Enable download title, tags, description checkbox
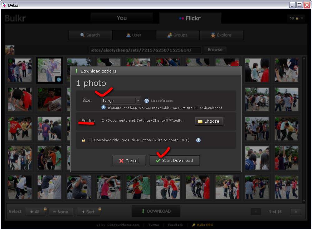312x230 pixels. tap(90, 140)
